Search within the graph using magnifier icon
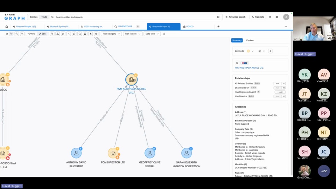The image size is (336, 189). [80, 34]
